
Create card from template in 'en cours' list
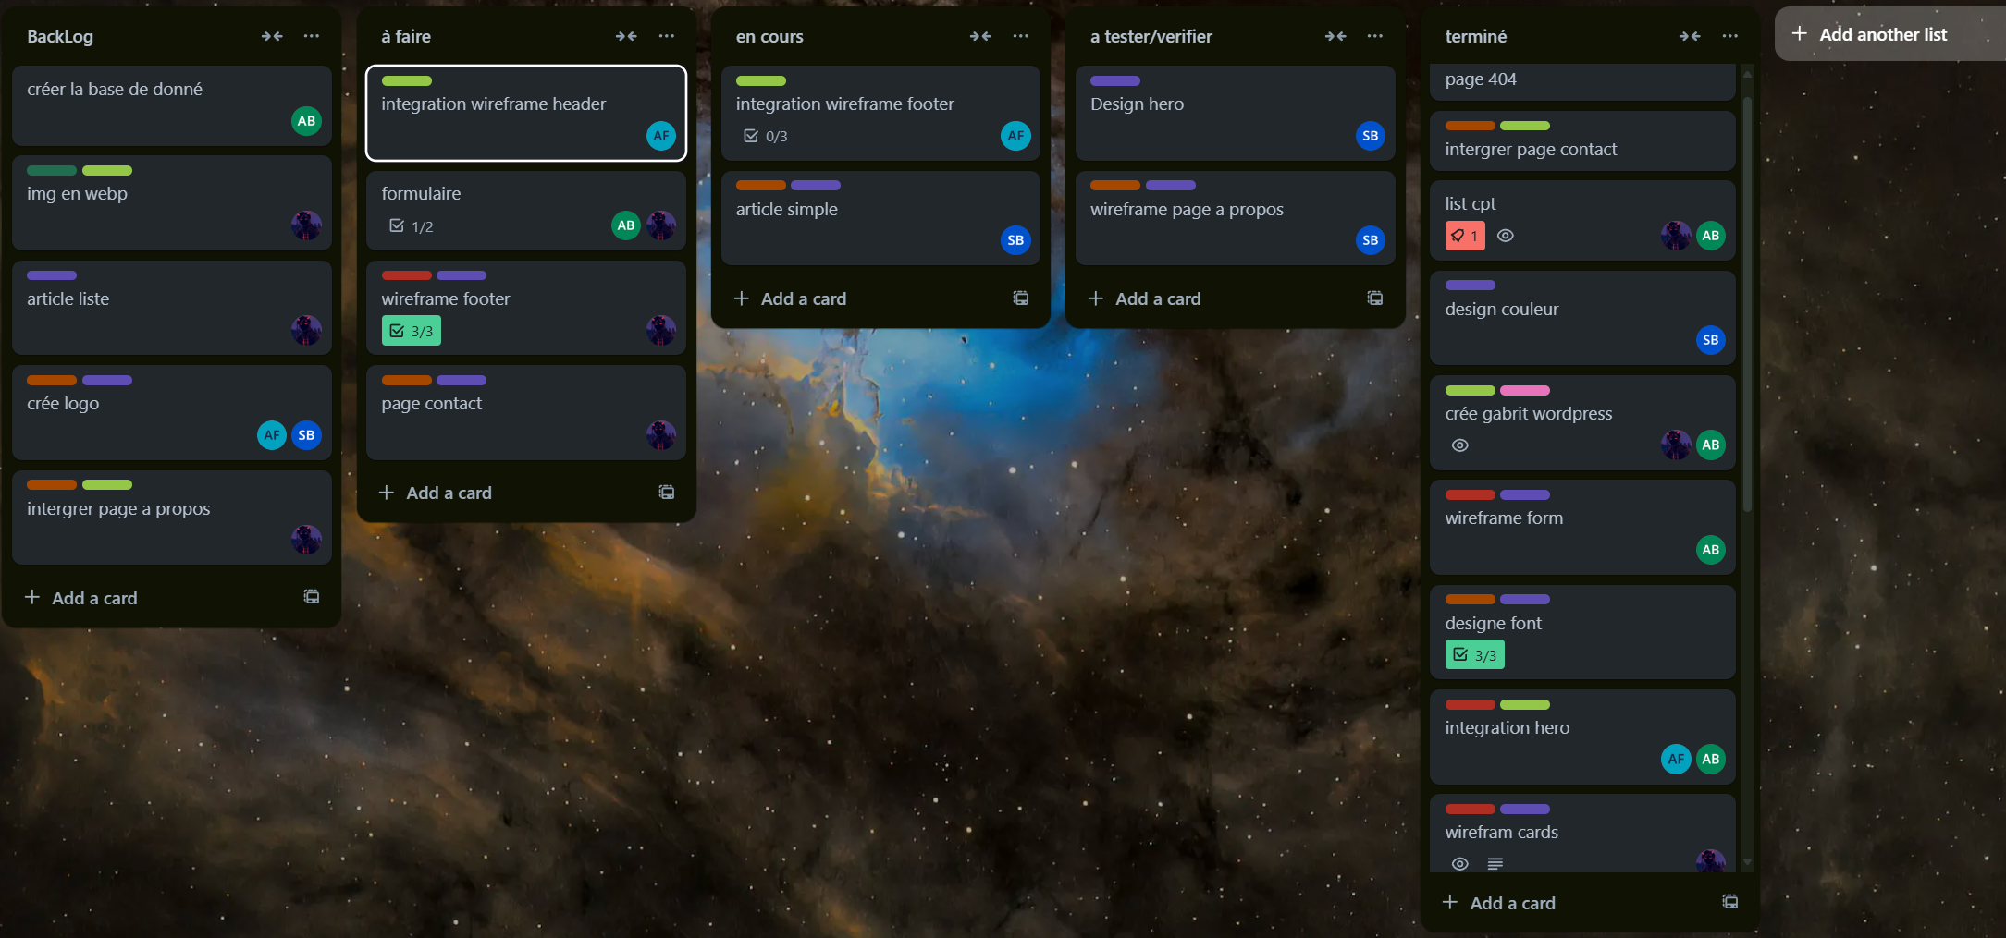1020,298
